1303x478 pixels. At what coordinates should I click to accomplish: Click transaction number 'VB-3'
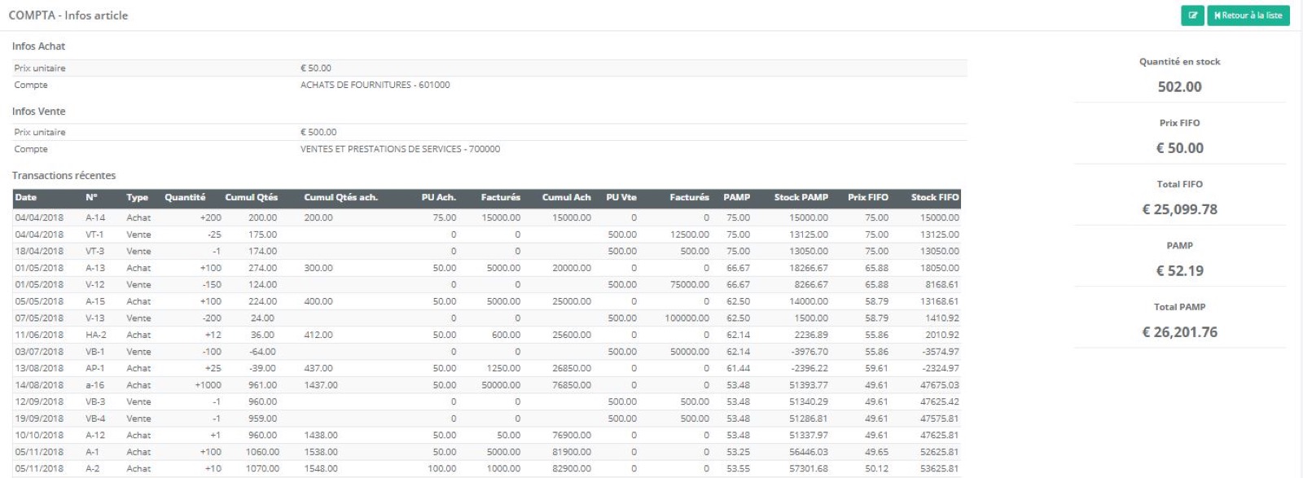coord(95,401)
